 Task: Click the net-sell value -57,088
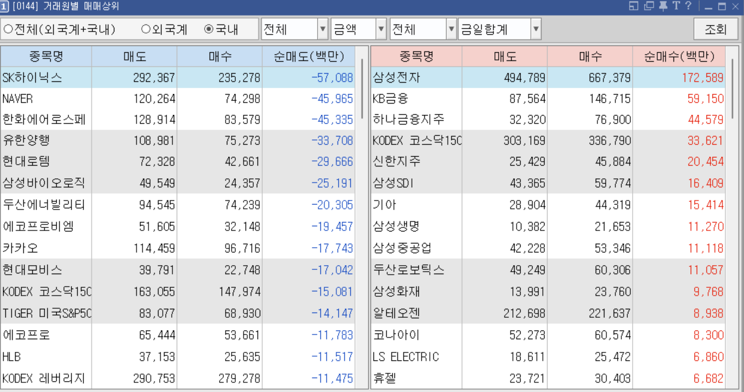(x=332, y=78)
